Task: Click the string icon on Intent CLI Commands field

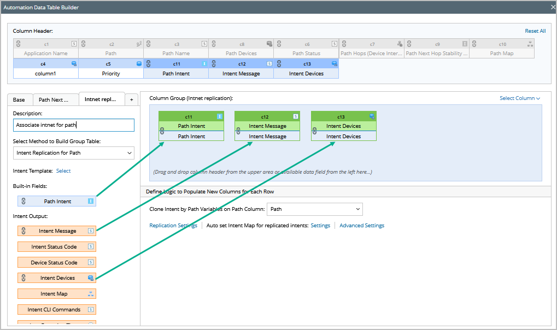Action: click(91, 309)
